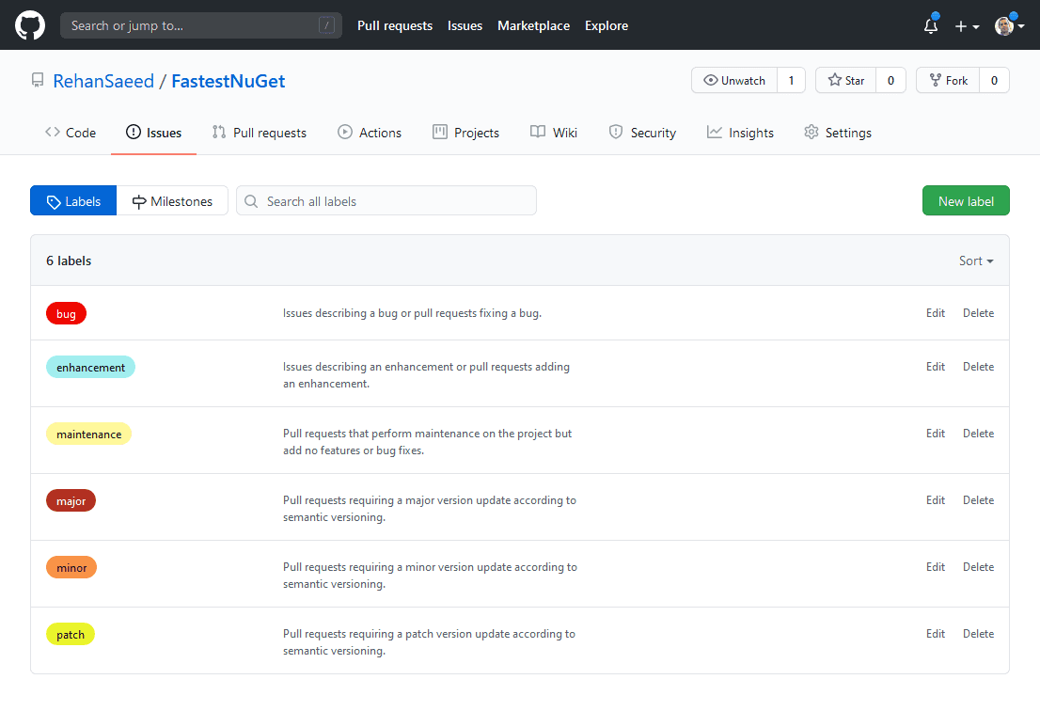Open repository Settings
1040x711 pixels.
(x=838, y=133)
